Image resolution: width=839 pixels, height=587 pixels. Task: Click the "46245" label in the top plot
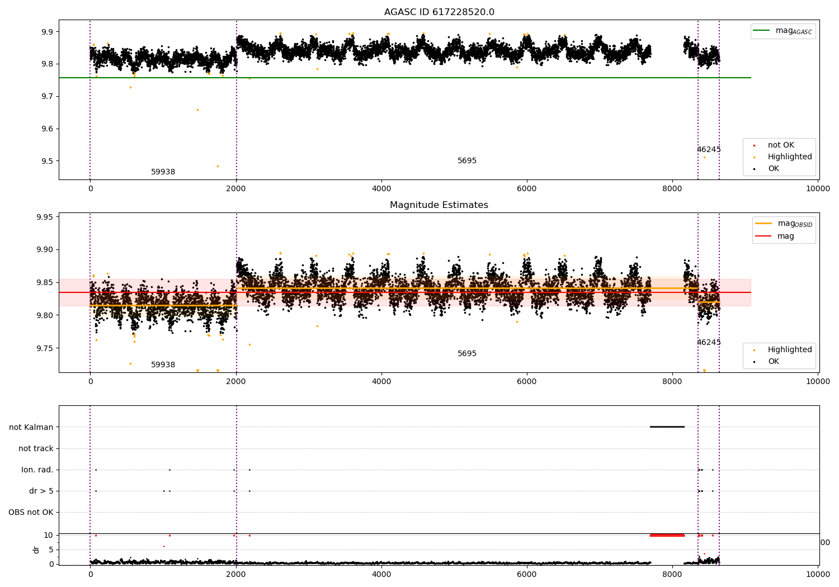coord(709,150)
